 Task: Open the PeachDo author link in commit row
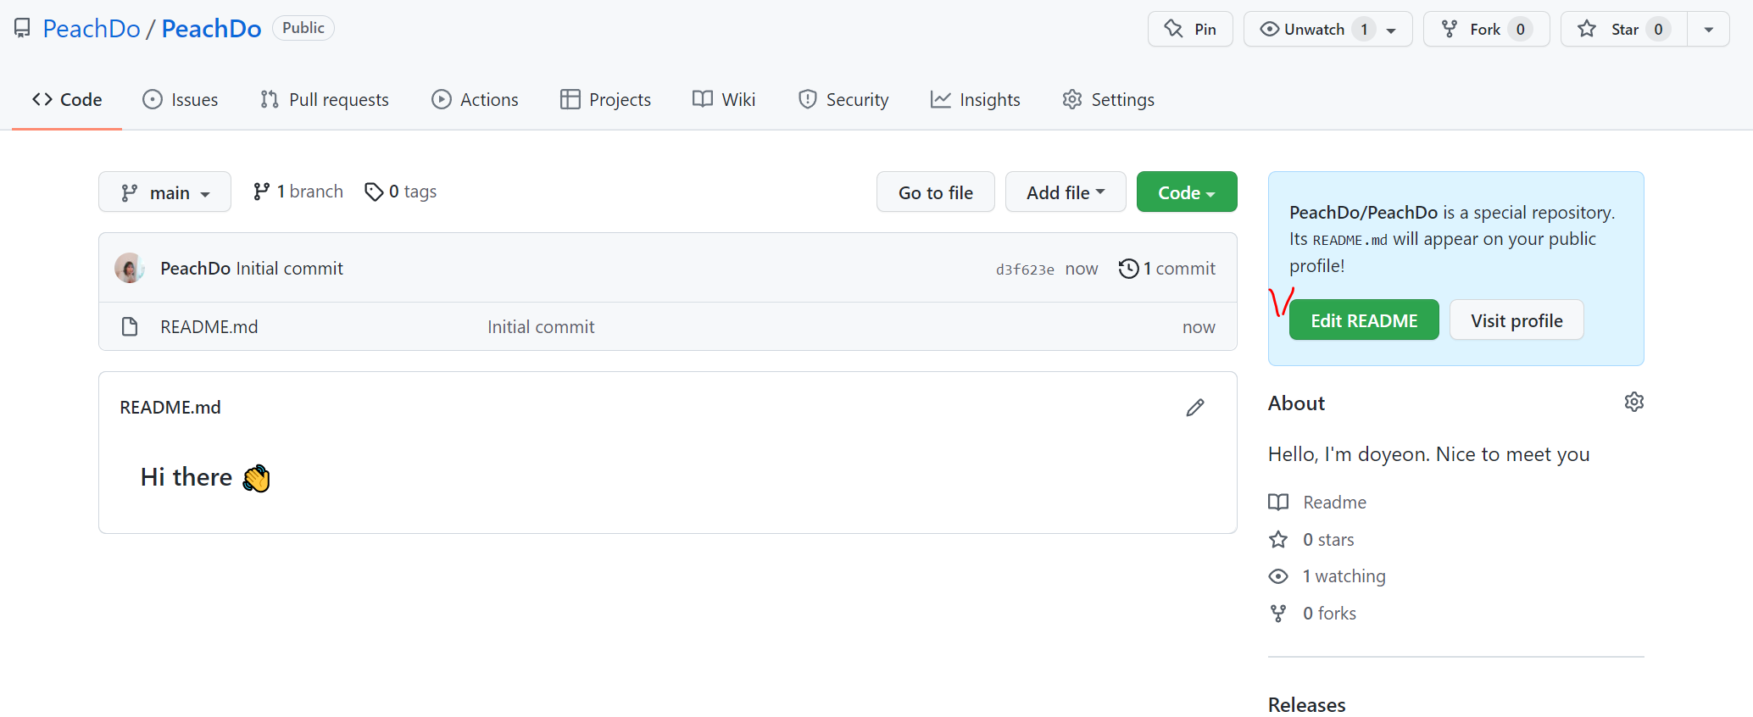coord(195,269)
